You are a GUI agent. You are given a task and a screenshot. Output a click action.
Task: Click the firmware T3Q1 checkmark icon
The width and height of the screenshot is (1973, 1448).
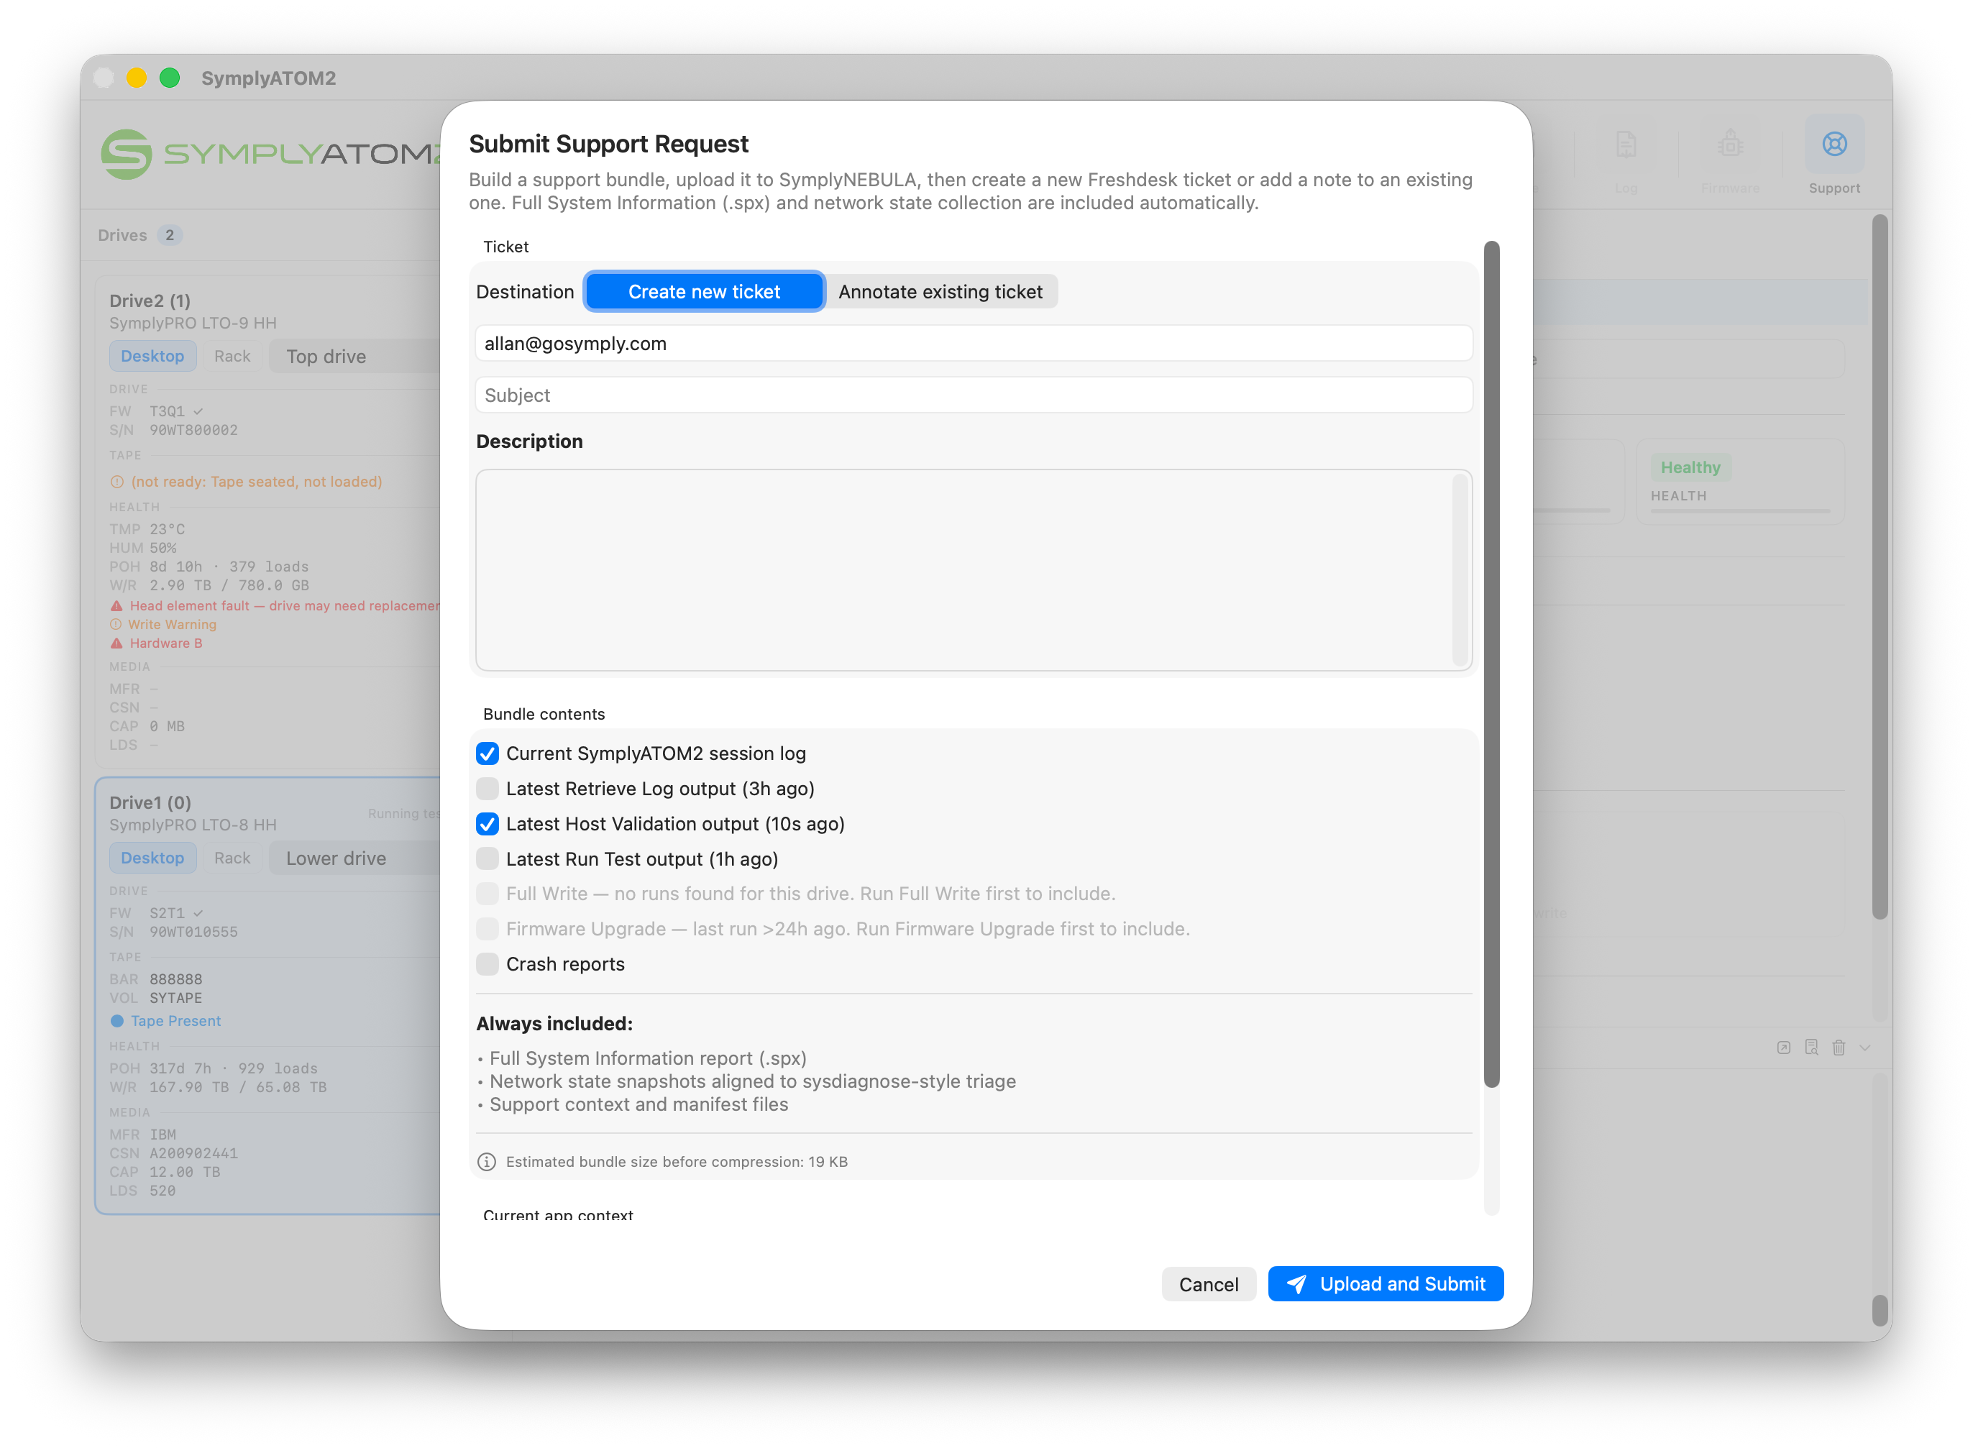[x=198, y=411]
